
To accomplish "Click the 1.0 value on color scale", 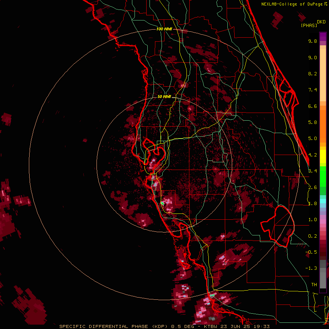I will 313,220.
